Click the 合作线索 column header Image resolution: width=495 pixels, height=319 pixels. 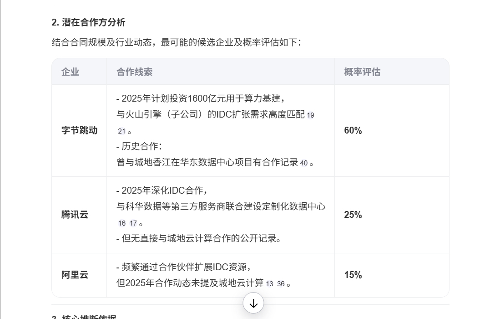tap(135, 72)
